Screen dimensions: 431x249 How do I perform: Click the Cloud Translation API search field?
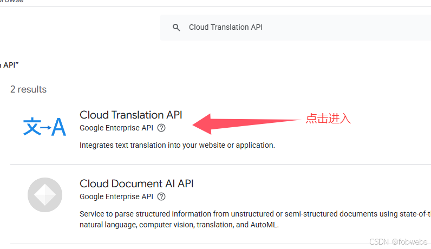295,28
